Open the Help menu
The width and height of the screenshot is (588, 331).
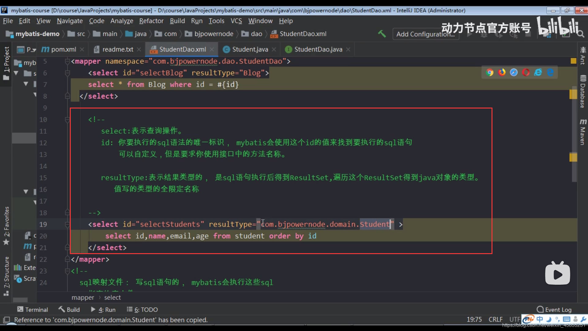(x=286, y=21)
